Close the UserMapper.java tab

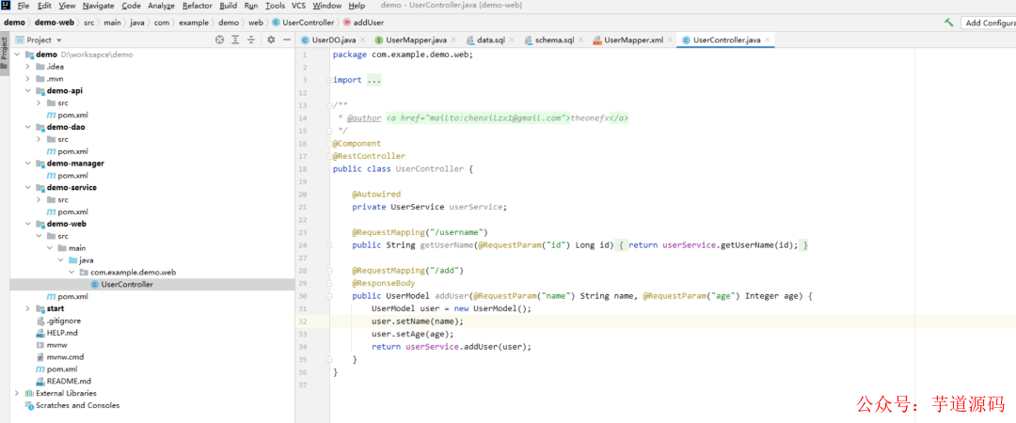pos(452,40)
